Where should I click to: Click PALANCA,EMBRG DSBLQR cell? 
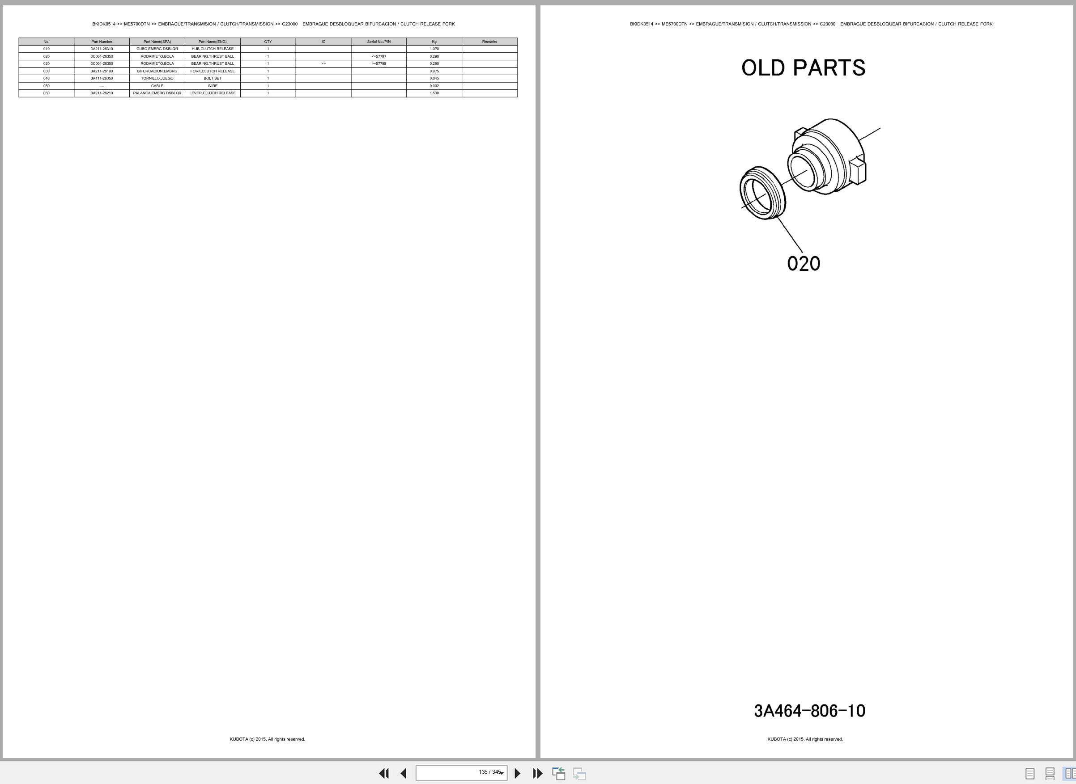[157, 93]
